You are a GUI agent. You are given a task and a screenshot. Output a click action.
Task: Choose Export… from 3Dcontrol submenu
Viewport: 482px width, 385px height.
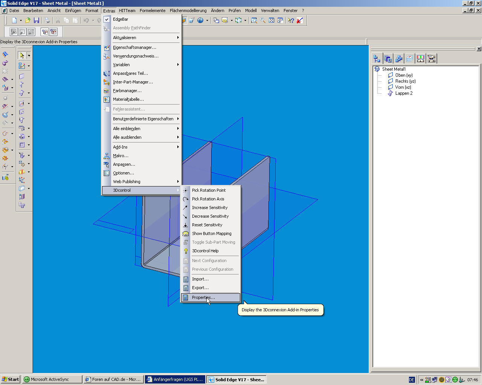[x=210, y=288]
